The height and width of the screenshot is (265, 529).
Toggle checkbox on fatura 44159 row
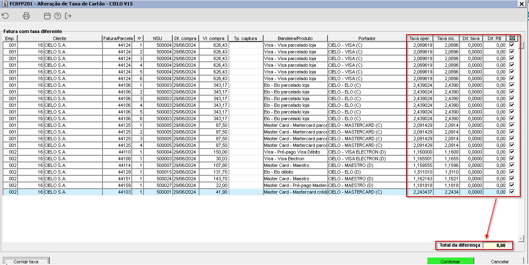pos(512,185)
